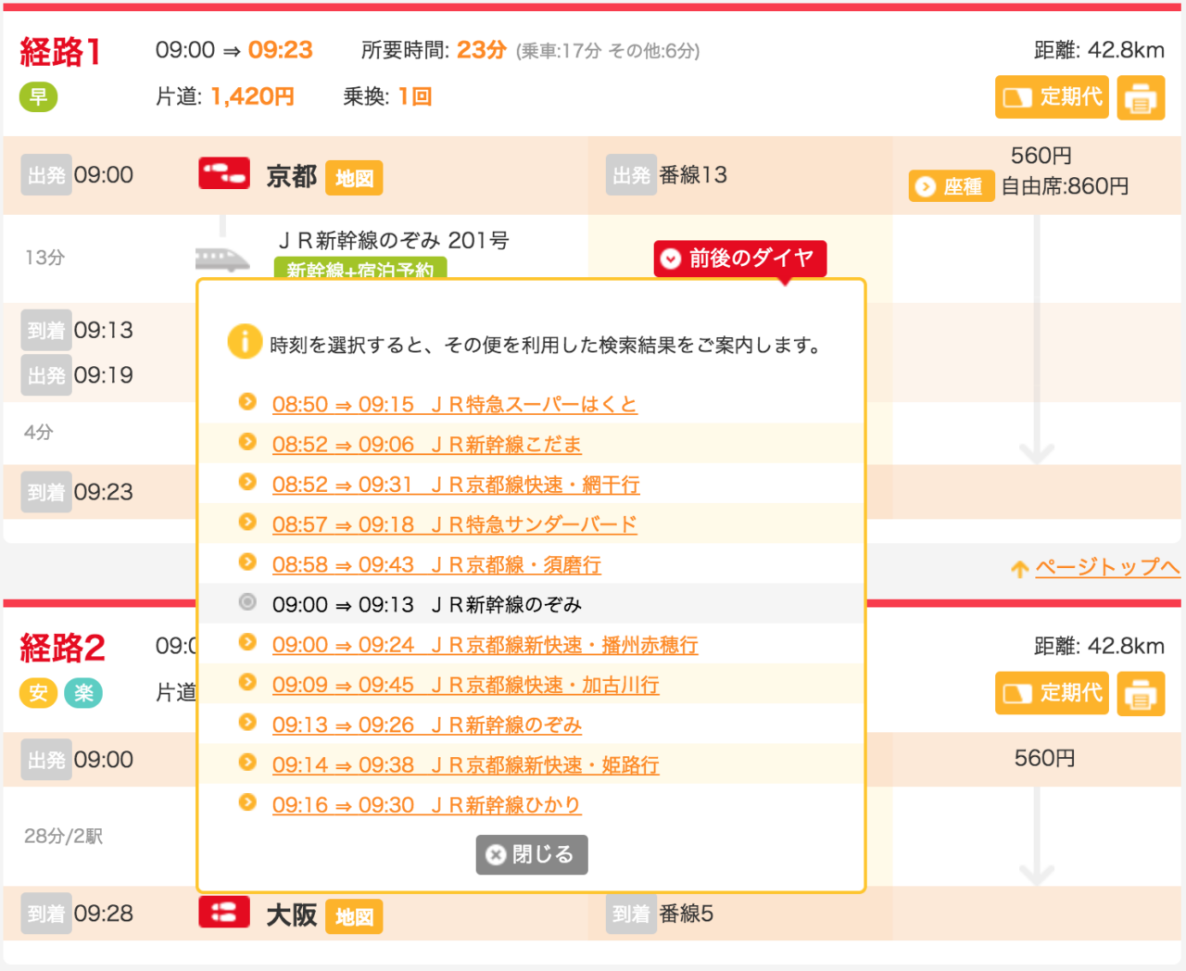Viewport: 1186px width, 971px height.
Task: Expand the 座種 seat type selector
Action: pos(951,186)
